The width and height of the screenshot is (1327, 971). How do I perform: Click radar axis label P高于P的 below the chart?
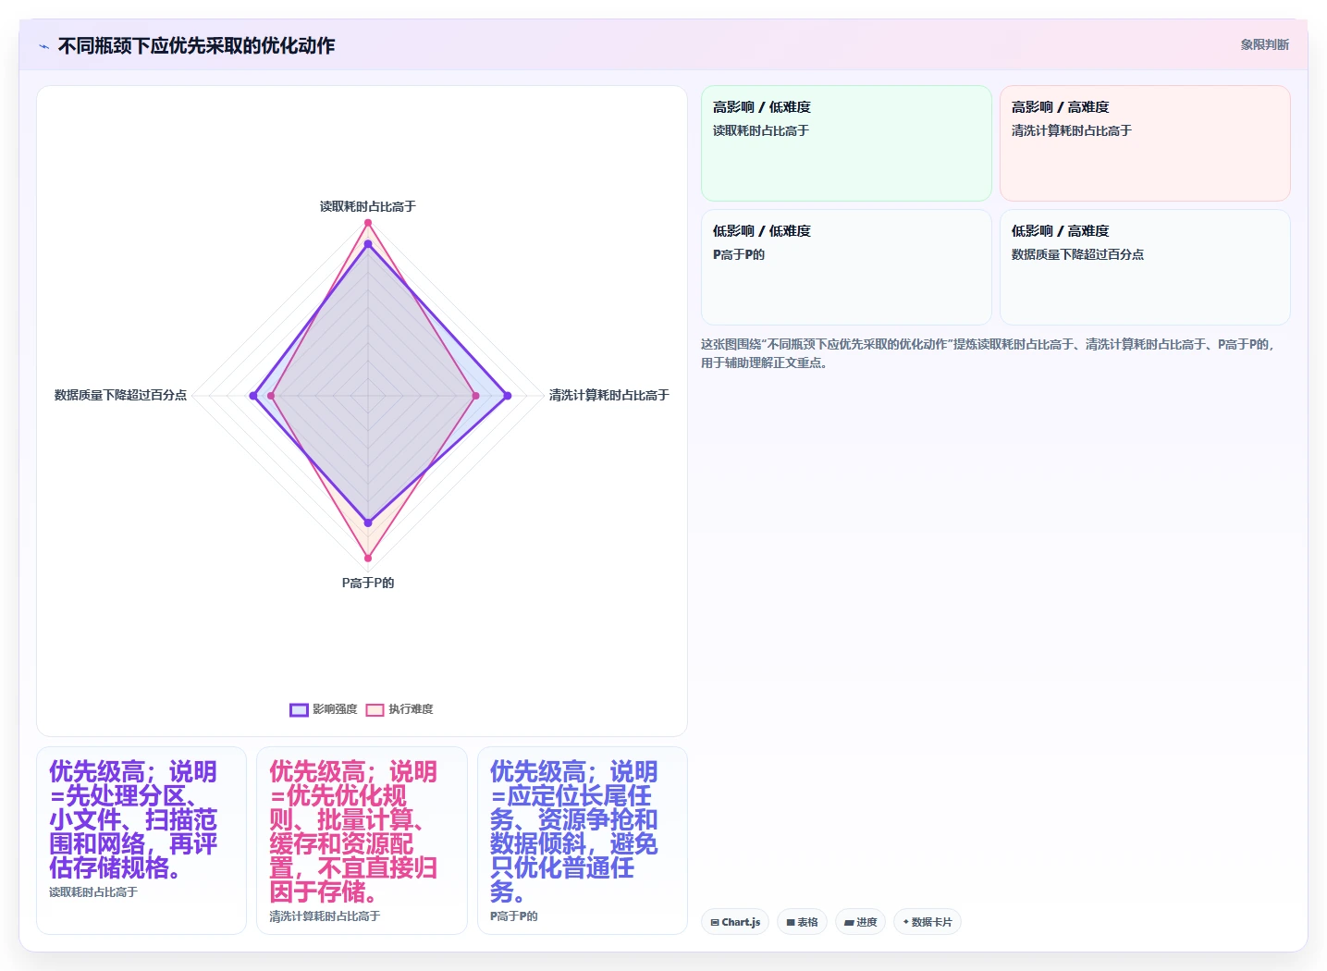(x=368, y=583)
